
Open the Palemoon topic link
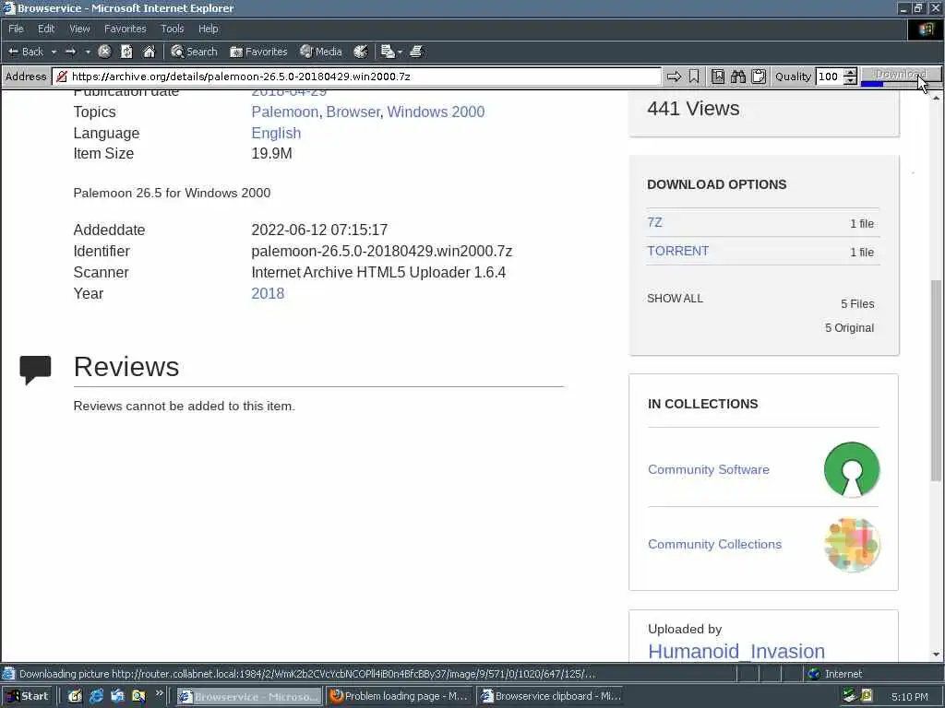(284, 112)
